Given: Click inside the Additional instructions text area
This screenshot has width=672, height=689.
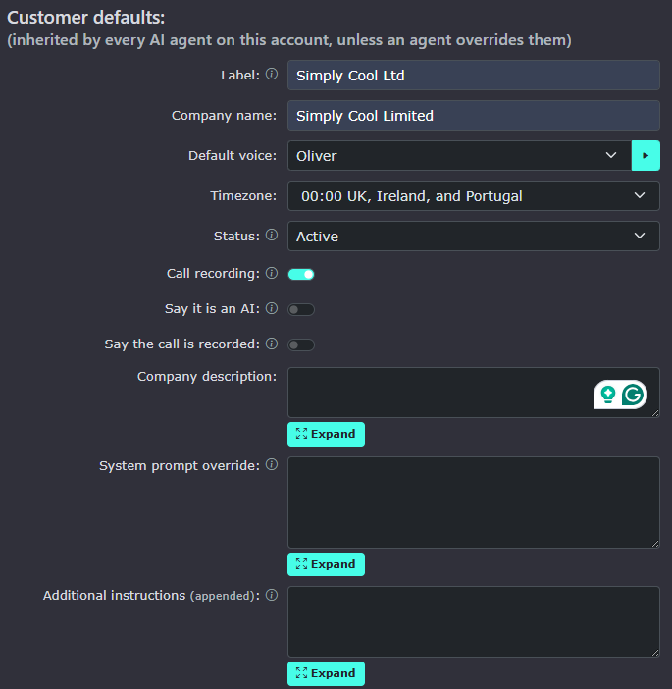Looking at the screenshot, I should 474,622.
